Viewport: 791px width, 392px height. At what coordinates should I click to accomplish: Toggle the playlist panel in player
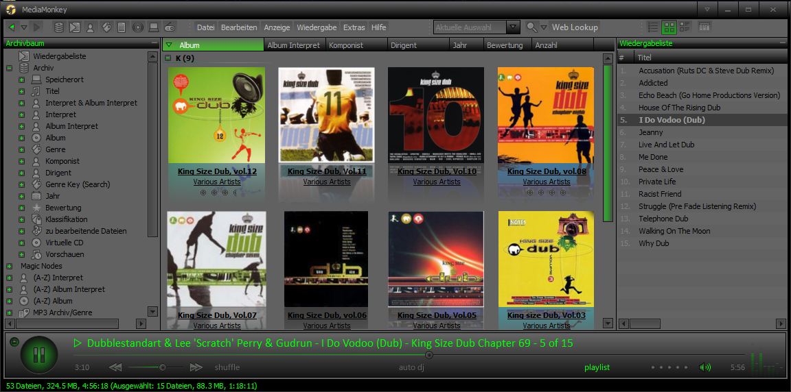point(597,367)
